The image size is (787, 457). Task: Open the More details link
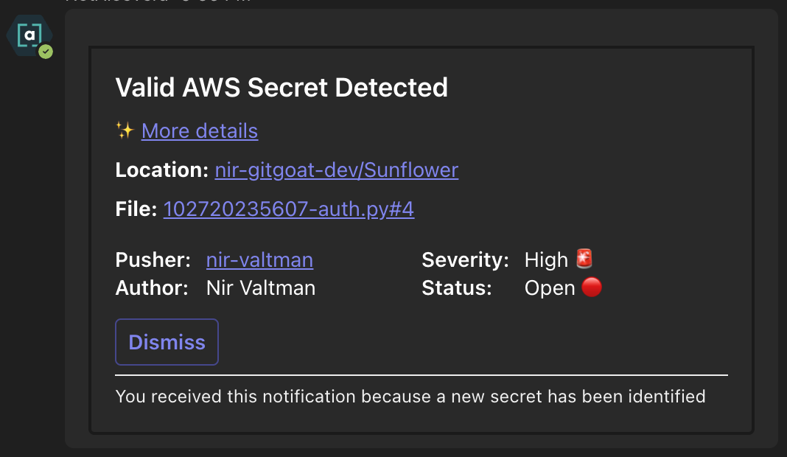pos(200,131)
